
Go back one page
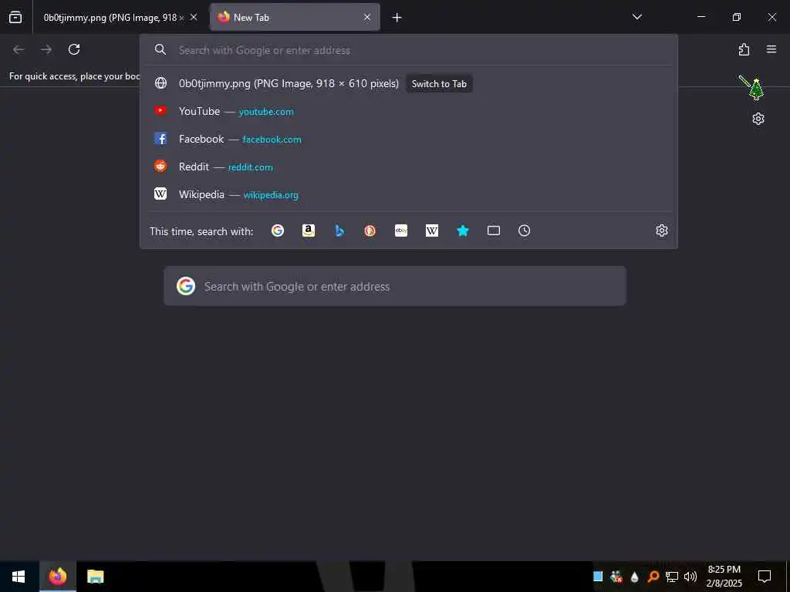[19, 49]
